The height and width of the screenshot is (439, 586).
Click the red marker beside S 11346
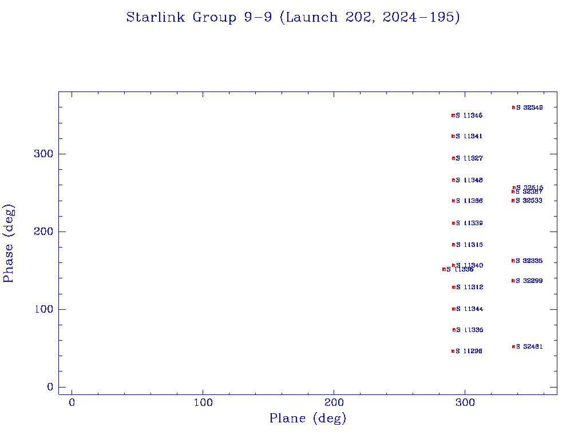click(453, 115)
